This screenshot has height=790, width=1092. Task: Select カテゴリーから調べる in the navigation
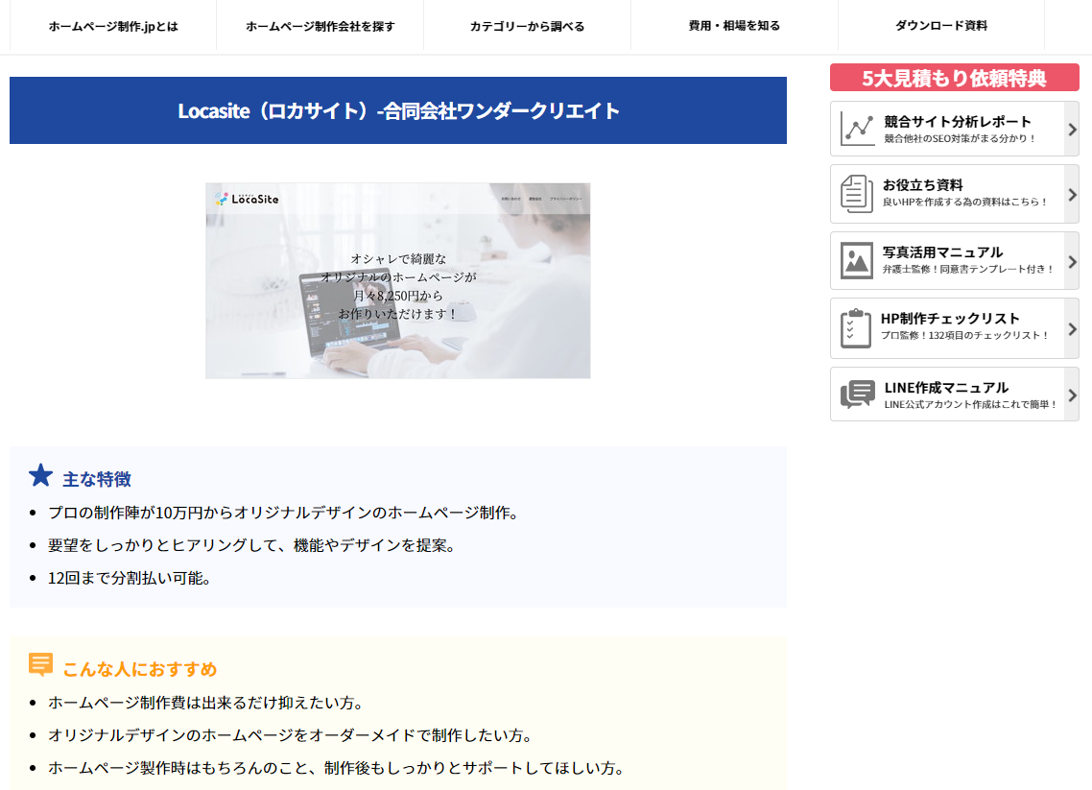pyautogui.click(x=527, y=27)
